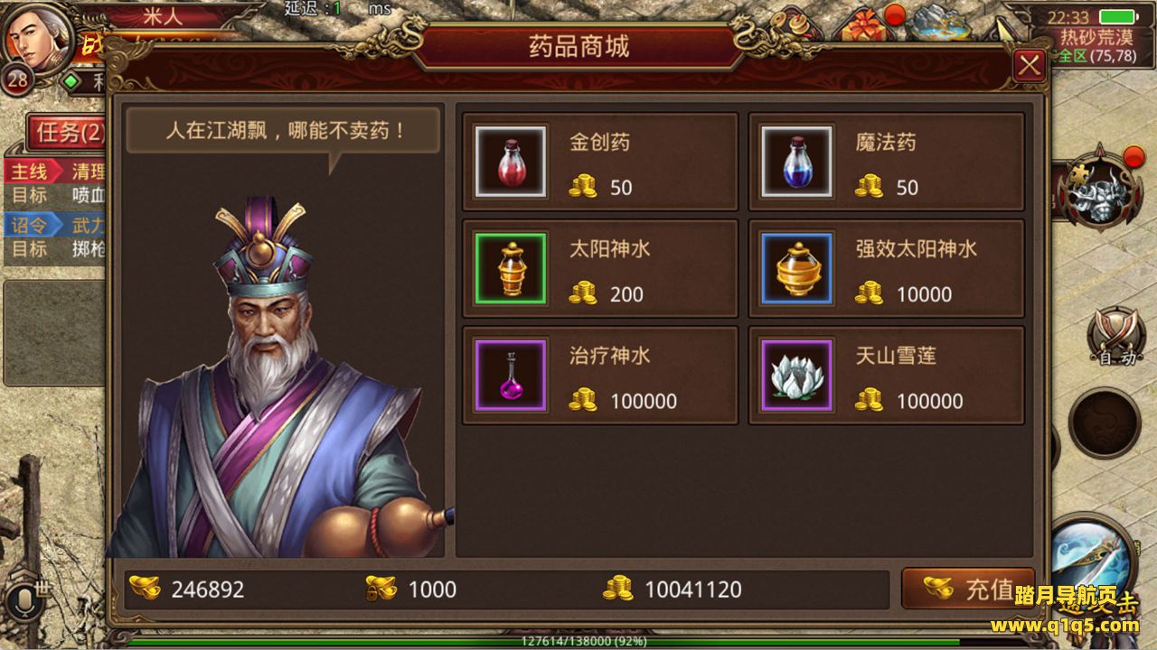Screen dimensions: 1157x650
Task: Tap the sword attack skill button
Action: (1094, 560)
